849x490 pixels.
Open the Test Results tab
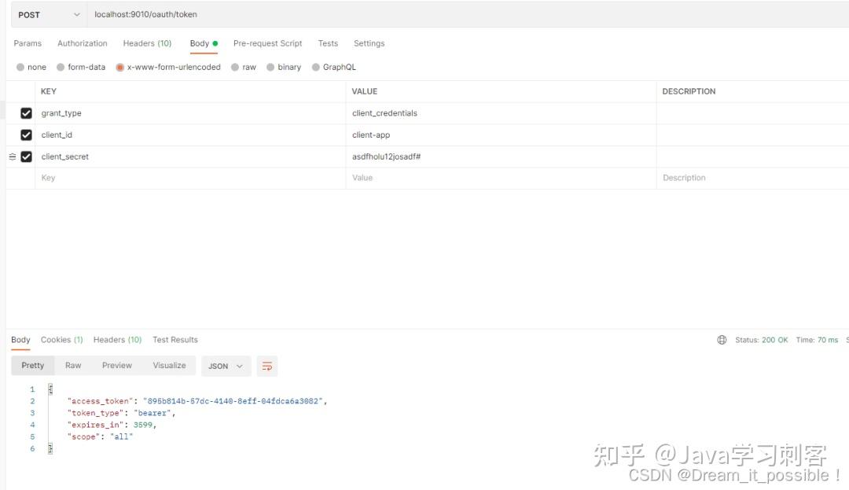tap(175, 340)
